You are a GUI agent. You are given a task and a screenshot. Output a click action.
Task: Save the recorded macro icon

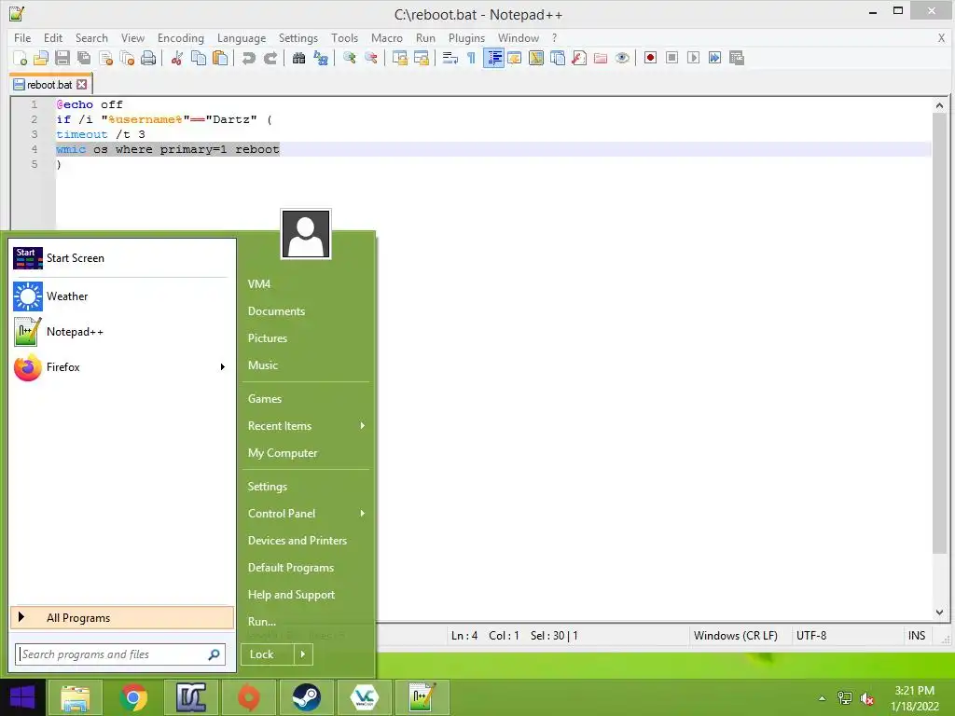click(737, 58)
